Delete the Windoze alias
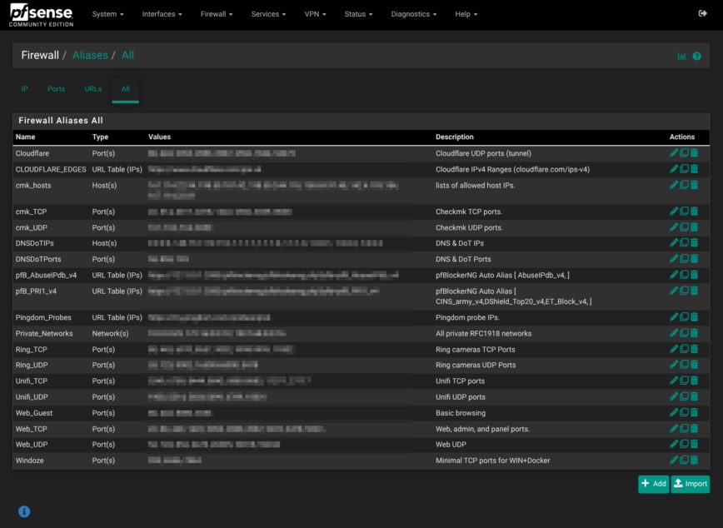The height and width of the screenshot is (528, 723). [695, 460]
